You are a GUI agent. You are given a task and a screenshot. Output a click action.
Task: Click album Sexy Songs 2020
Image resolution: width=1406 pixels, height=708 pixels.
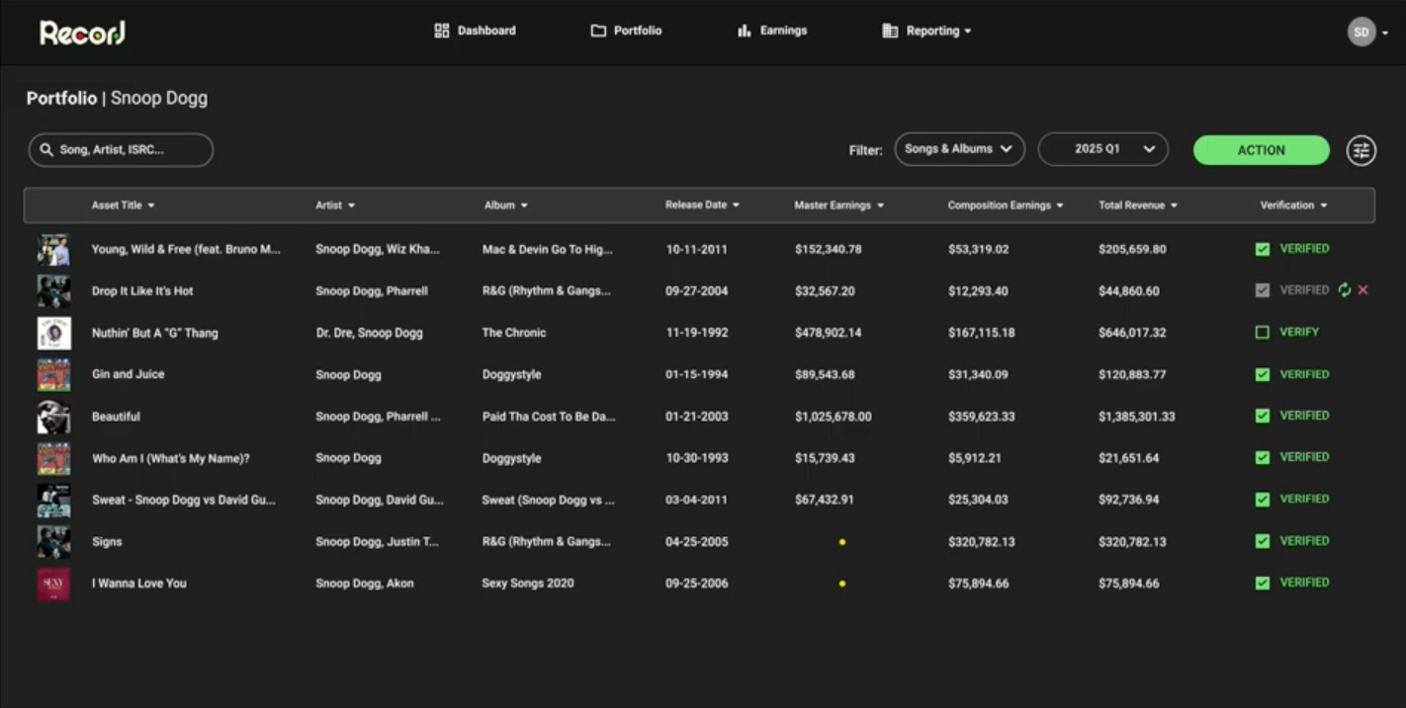pos(528,584)
